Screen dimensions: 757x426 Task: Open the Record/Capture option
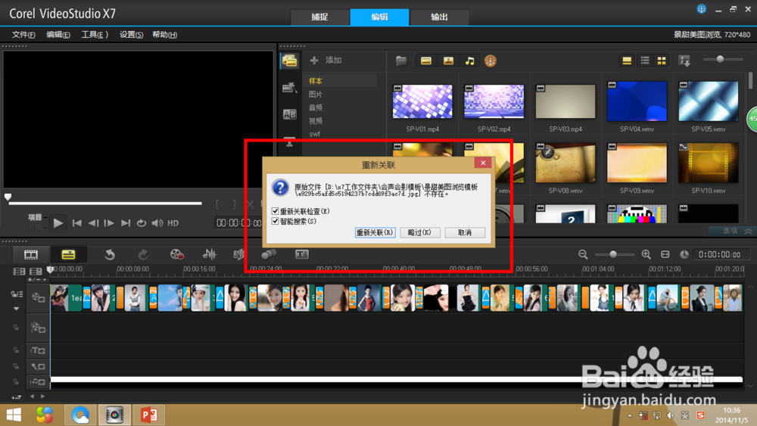(x=176, y=254)
